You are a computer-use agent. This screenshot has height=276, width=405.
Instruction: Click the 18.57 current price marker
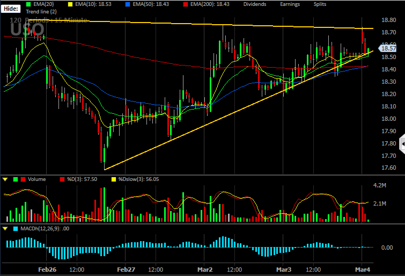coord(387,48)
